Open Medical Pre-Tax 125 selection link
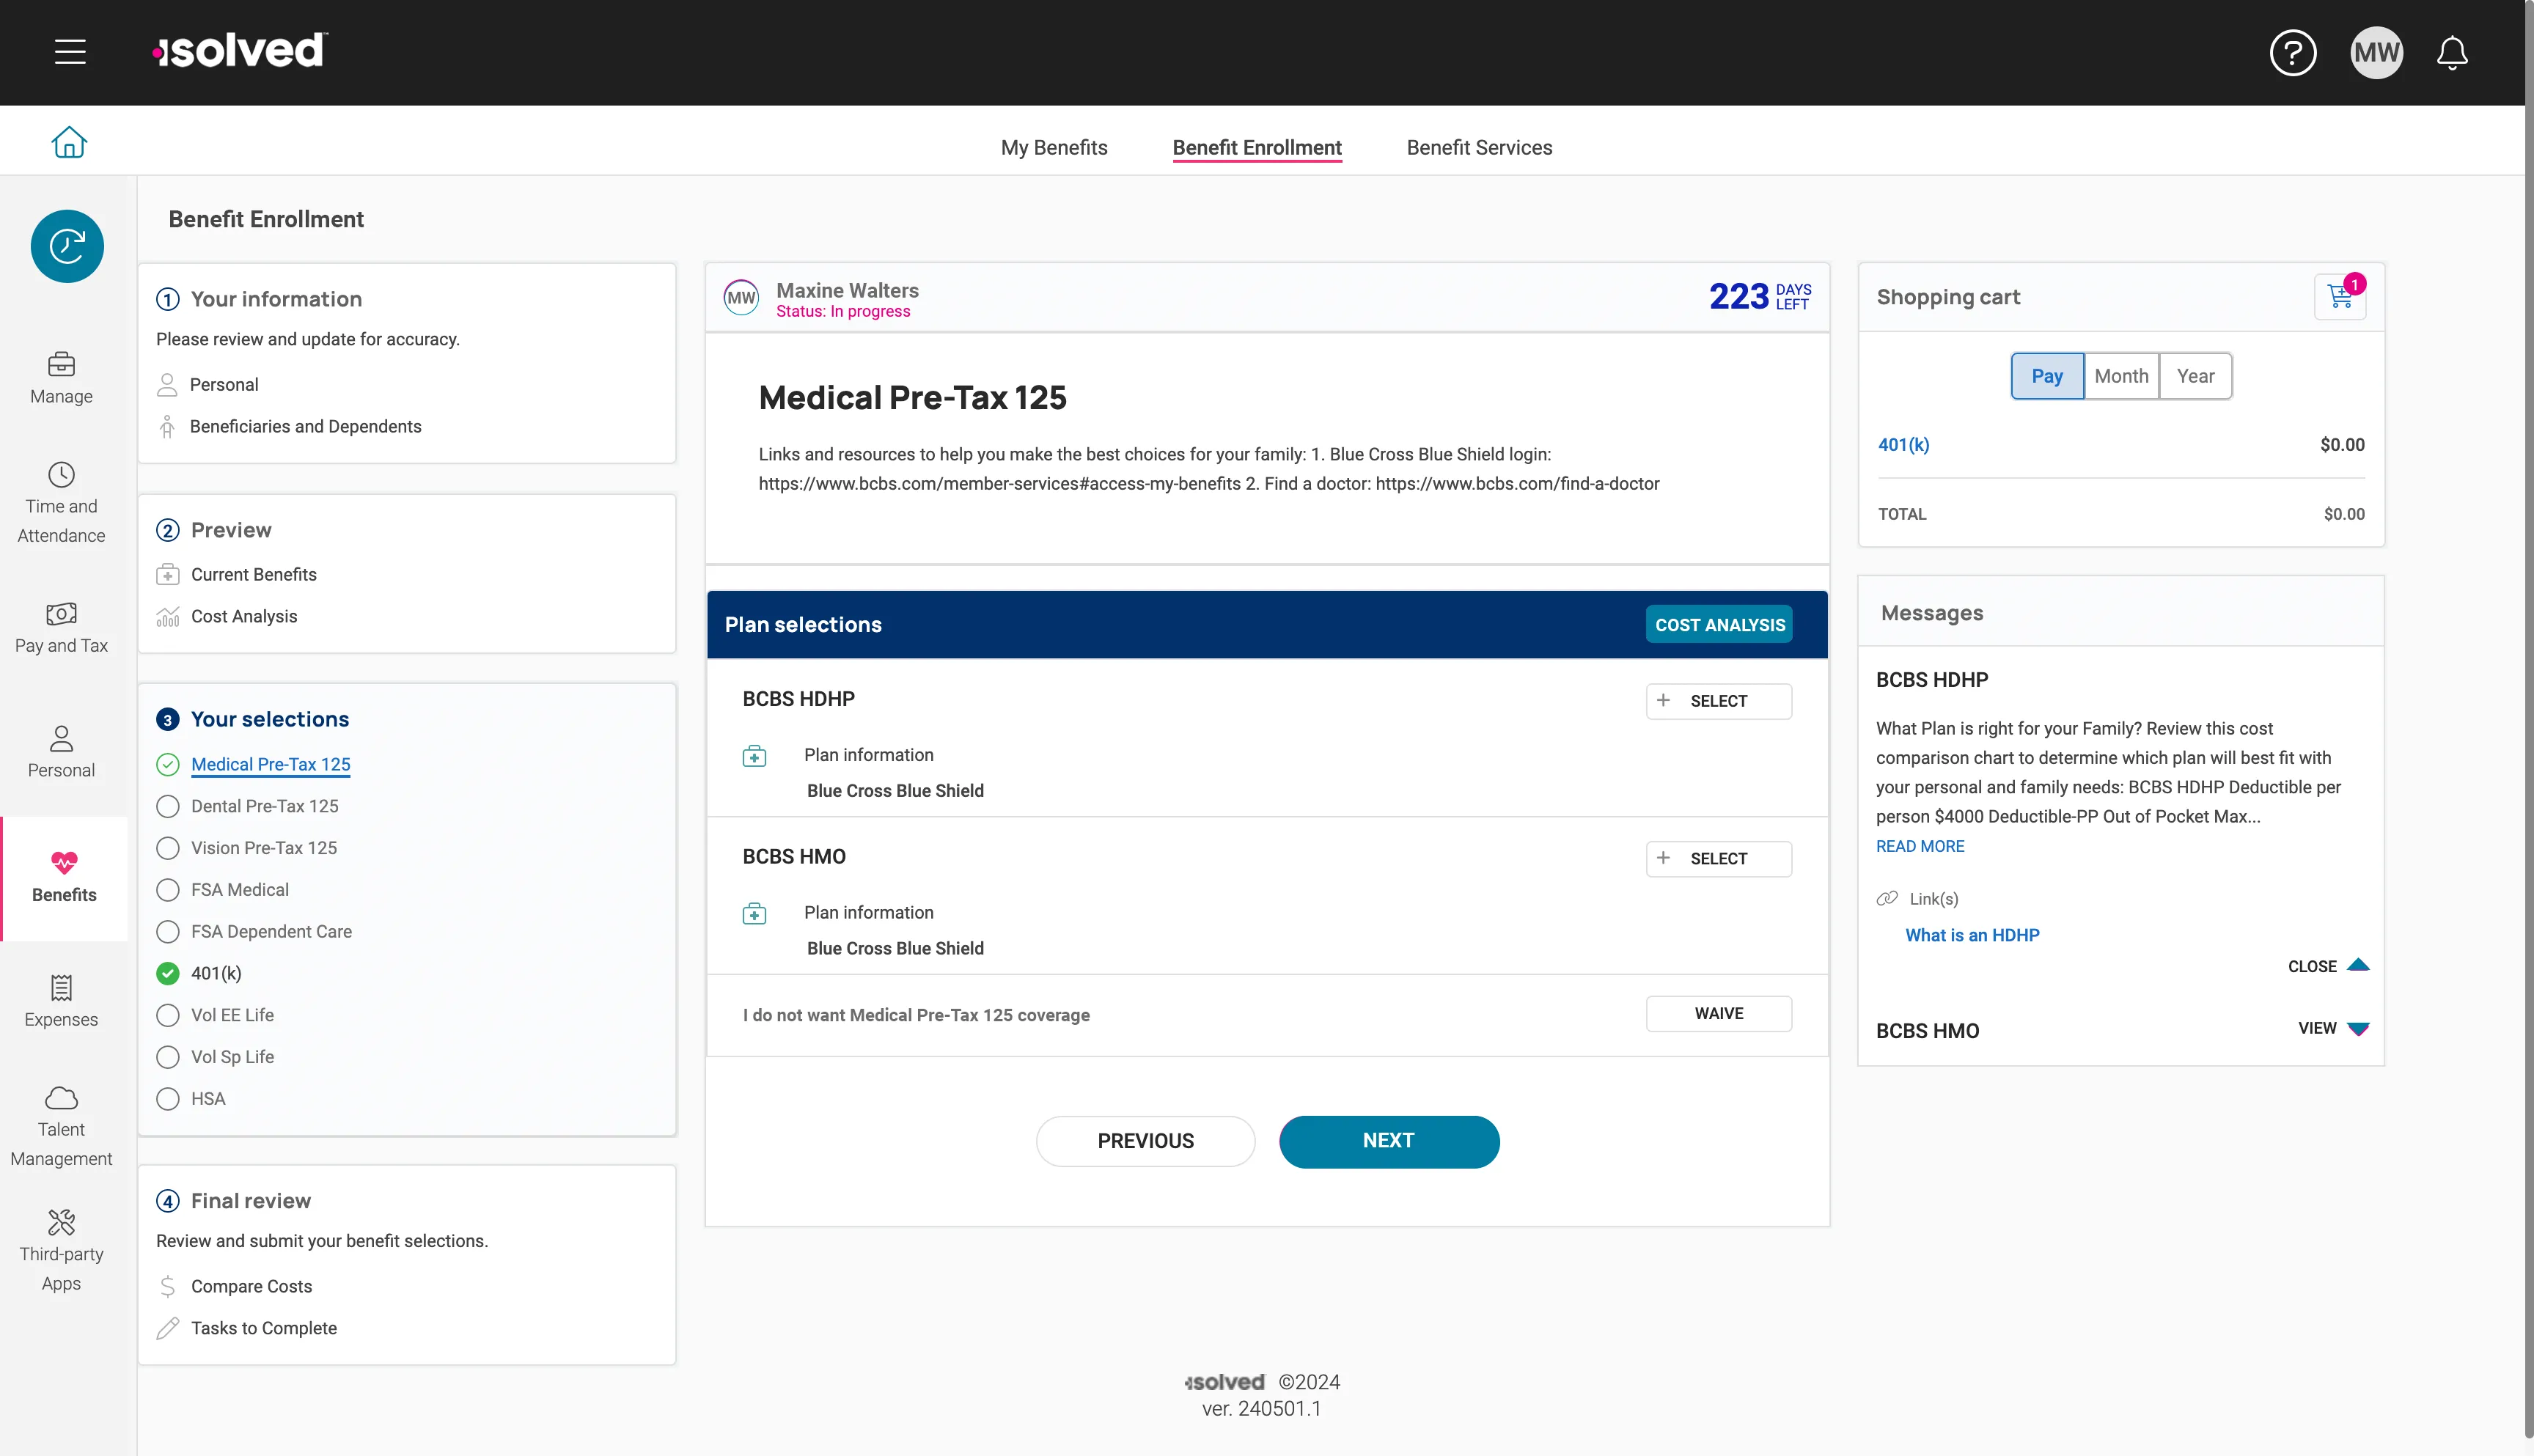Viewport: 2534px width, 1456px height. click(x=270, y=764)
